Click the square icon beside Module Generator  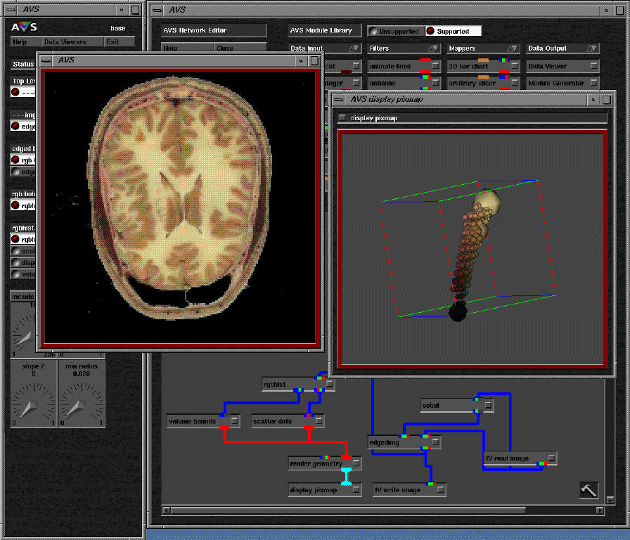594,83
